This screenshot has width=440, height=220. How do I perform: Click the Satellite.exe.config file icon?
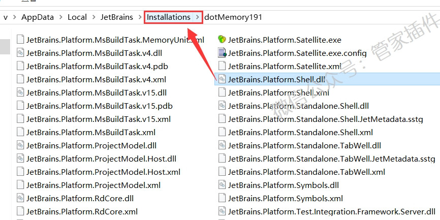(222, 53)
